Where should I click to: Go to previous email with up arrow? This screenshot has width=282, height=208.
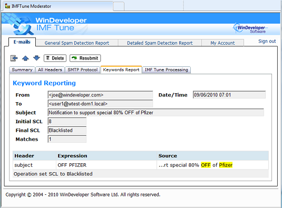click(25, 58)
